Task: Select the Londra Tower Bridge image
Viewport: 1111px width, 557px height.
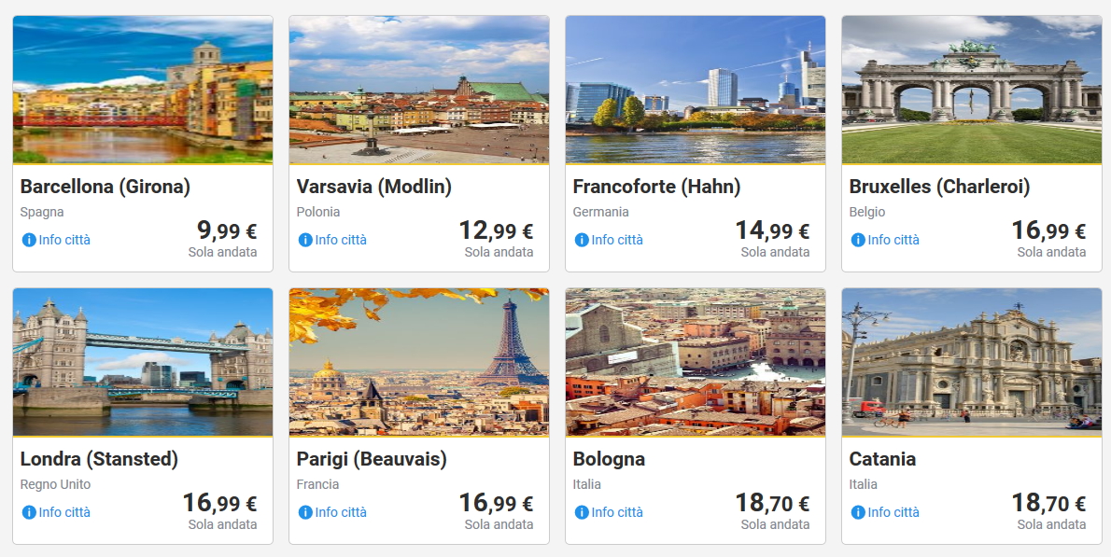Action: pos(143,362)
